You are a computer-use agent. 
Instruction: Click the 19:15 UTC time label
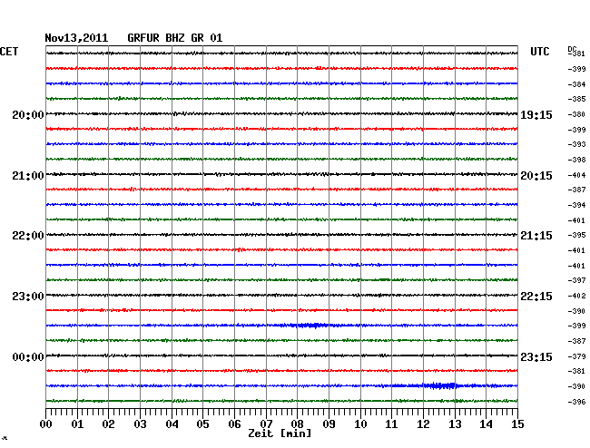click(536, 115)
